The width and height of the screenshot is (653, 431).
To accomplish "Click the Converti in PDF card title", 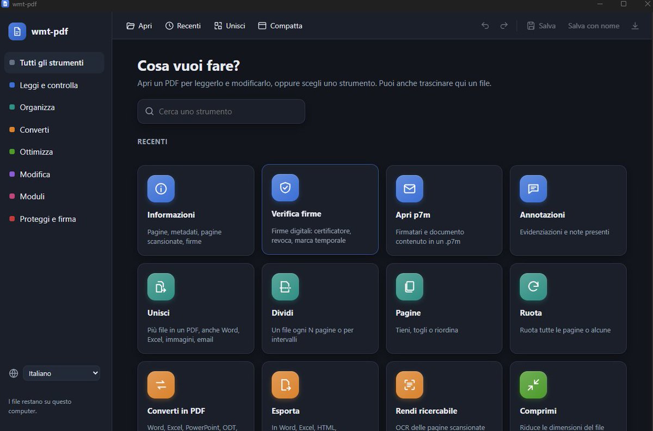I will pos(176,411).
